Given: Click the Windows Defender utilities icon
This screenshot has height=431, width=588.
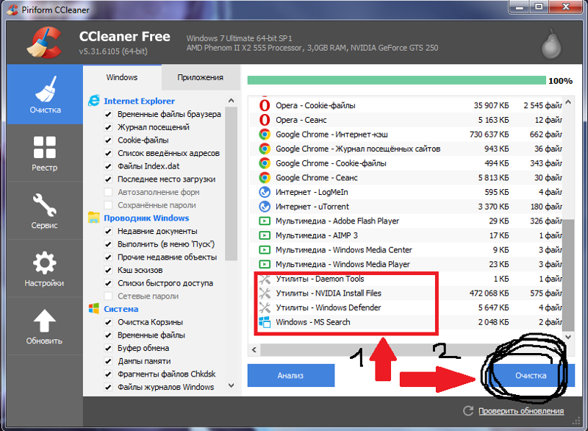Looking at the screenshot, I should click(x=265, y=307).
